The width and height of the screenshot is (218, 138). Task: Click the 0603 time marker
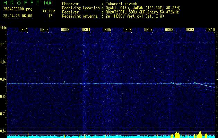point(65,30)
